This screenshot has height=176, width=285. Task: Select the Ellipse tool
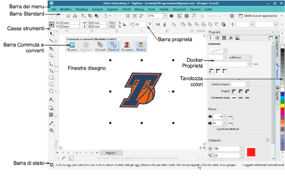point(51,84)
